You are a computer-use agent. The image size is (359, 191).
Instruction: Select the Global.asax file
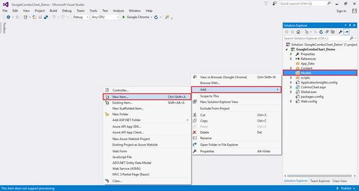[307, 92]
